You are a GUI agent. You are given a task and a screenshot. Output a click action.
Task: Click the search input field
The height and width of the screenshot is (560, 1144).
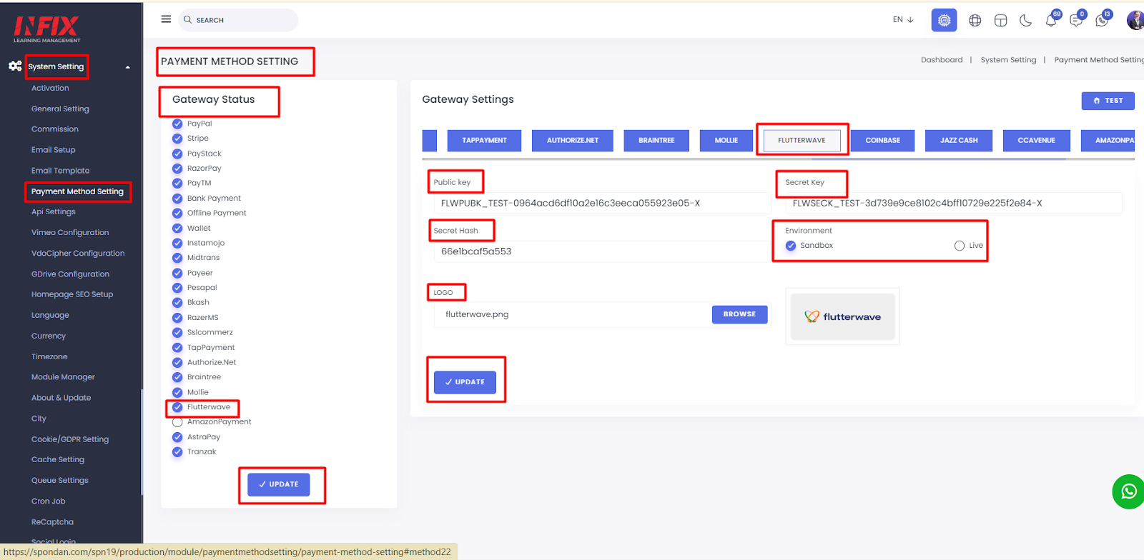(x=238, y=20)
